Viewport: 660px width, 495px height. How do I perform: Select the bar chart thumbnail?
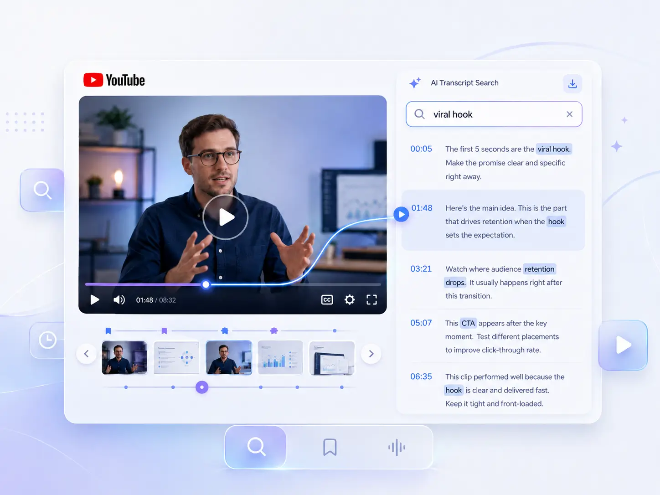tap(280, 358)
